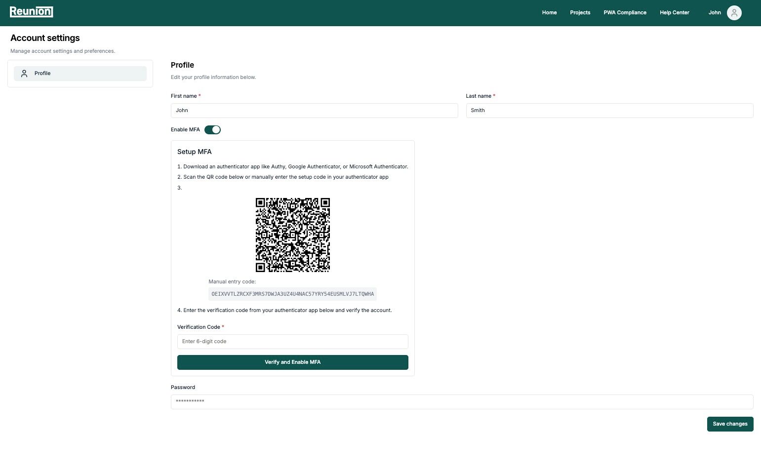Select the Profile sidebar tab
Viewport: 761px width, 473px height.
click(80, 74)
